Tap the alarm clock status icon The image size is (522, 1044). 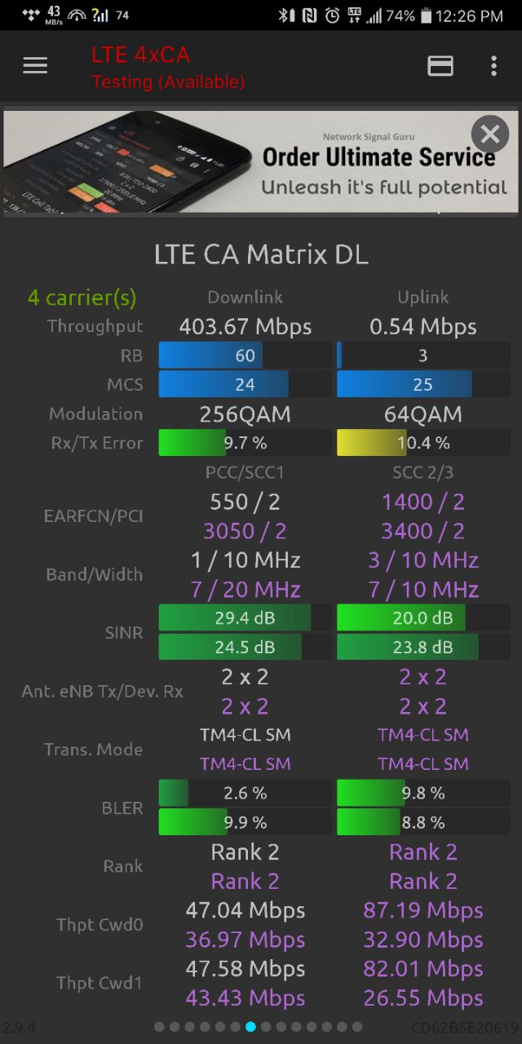[332, 15]
